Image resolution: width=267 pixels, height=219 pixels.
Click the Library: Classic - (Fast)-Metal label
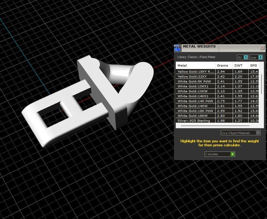coord(196,57)
